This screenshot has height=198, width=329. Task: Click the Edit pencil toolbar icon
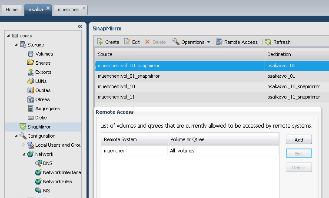coord(127,42)
